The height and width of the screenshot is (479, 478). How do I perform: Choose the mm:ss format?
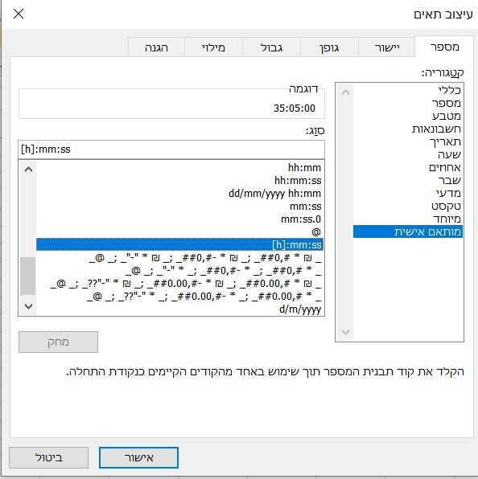tap(179, 207)
